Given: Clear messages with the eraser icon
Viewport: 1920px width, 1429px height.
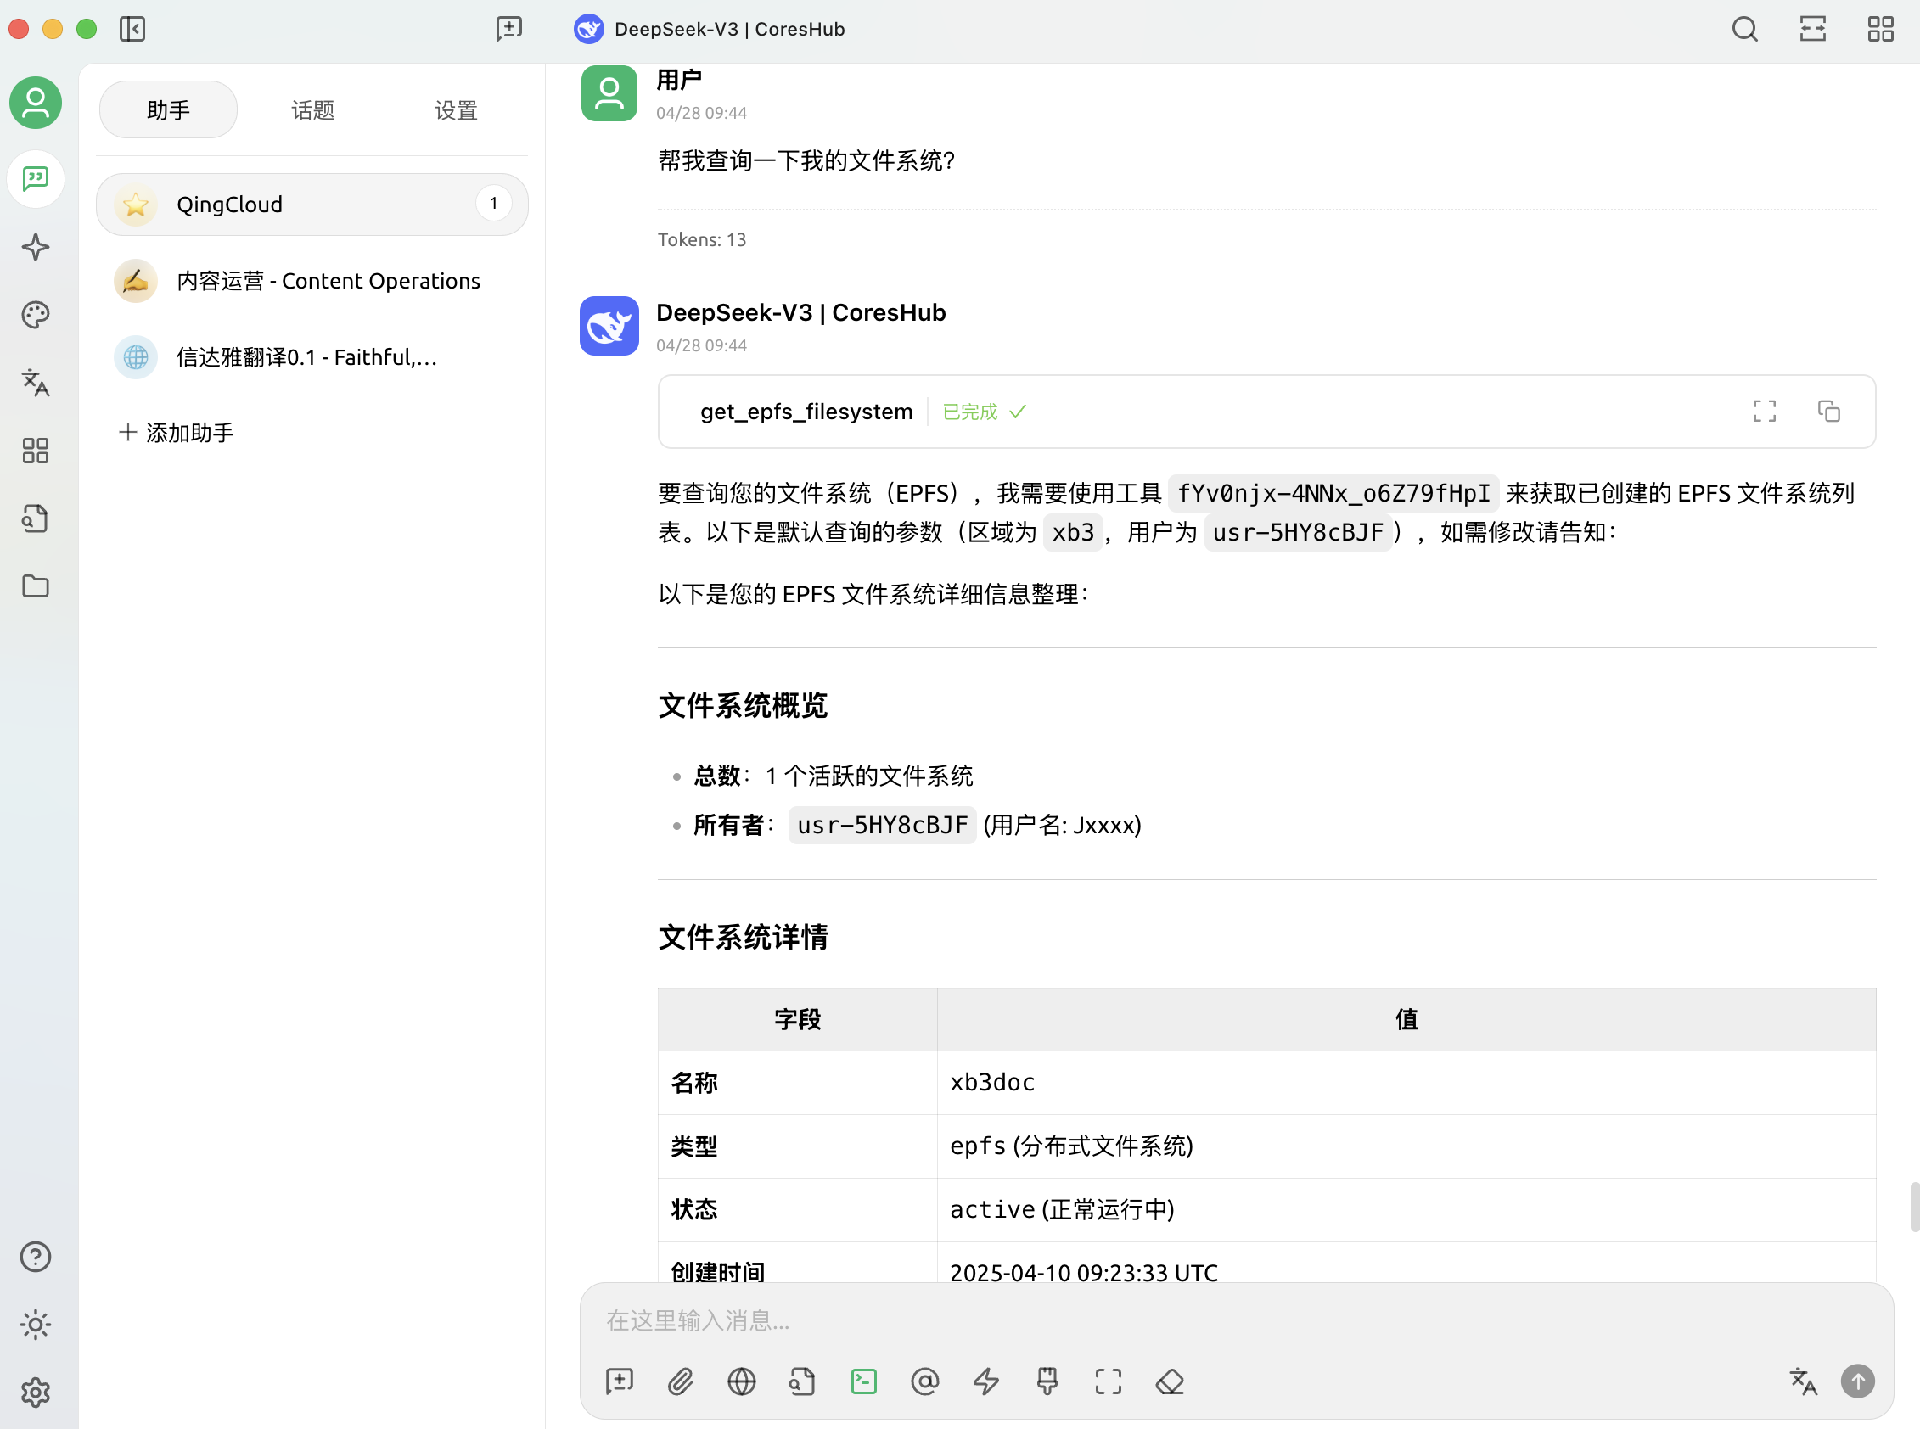Looking at the screenshot, I should tap(1170, 1381).
